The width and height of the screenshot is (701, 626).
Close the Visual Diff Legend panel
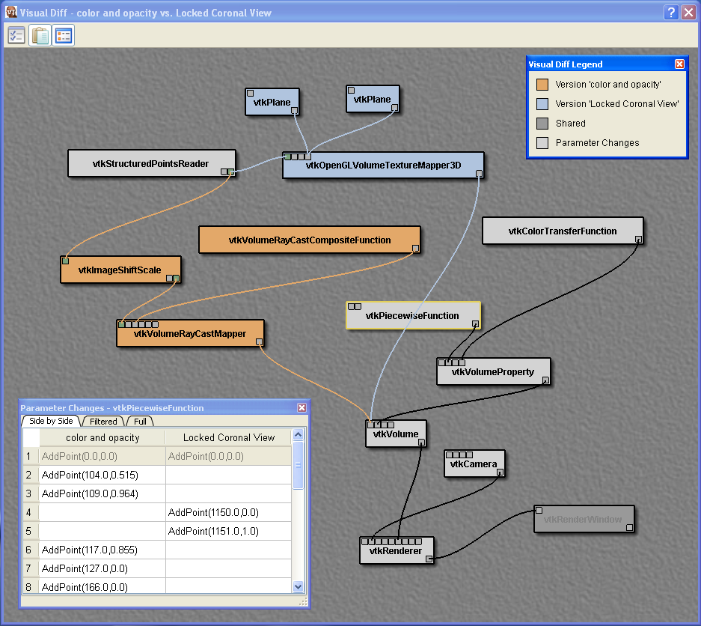679,64
